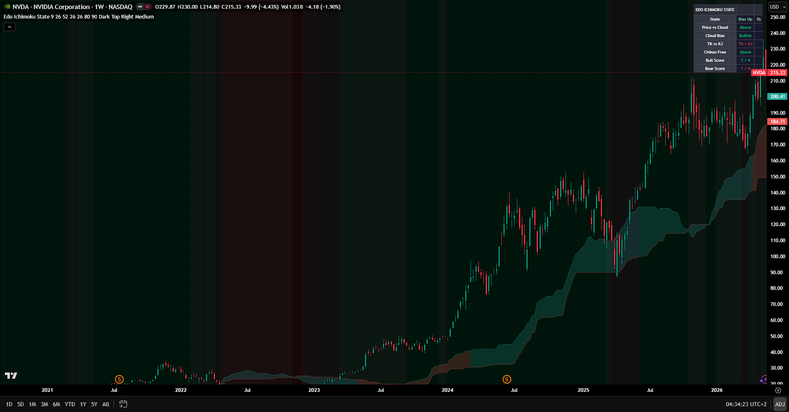
Task: Click the C215.33 close value in header
Action: tap(231, 7)
